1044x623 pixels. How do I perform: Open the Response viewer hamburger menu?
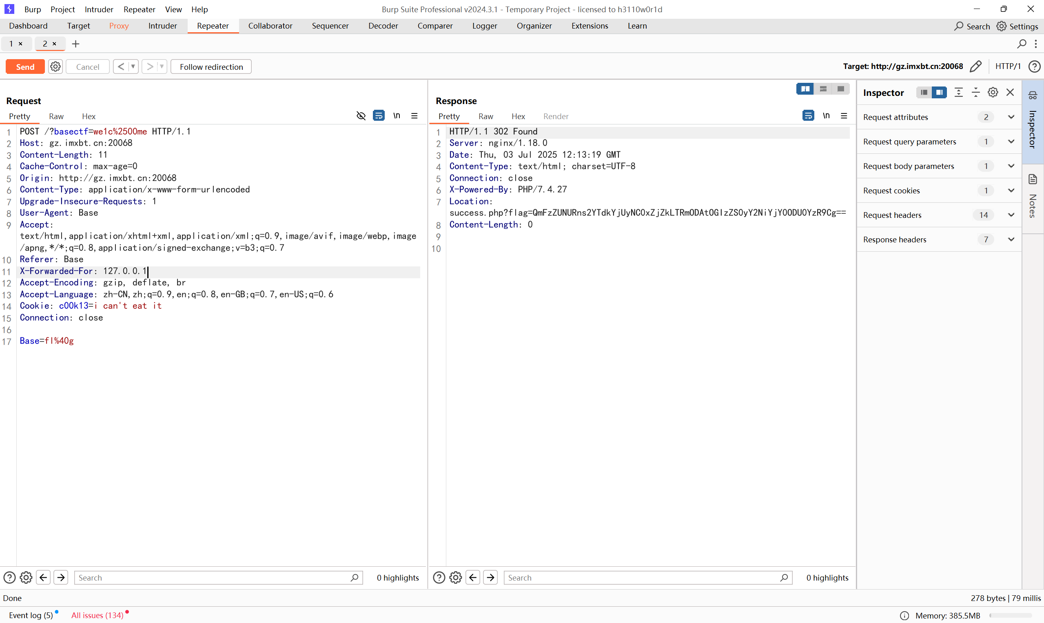point(844,116)
